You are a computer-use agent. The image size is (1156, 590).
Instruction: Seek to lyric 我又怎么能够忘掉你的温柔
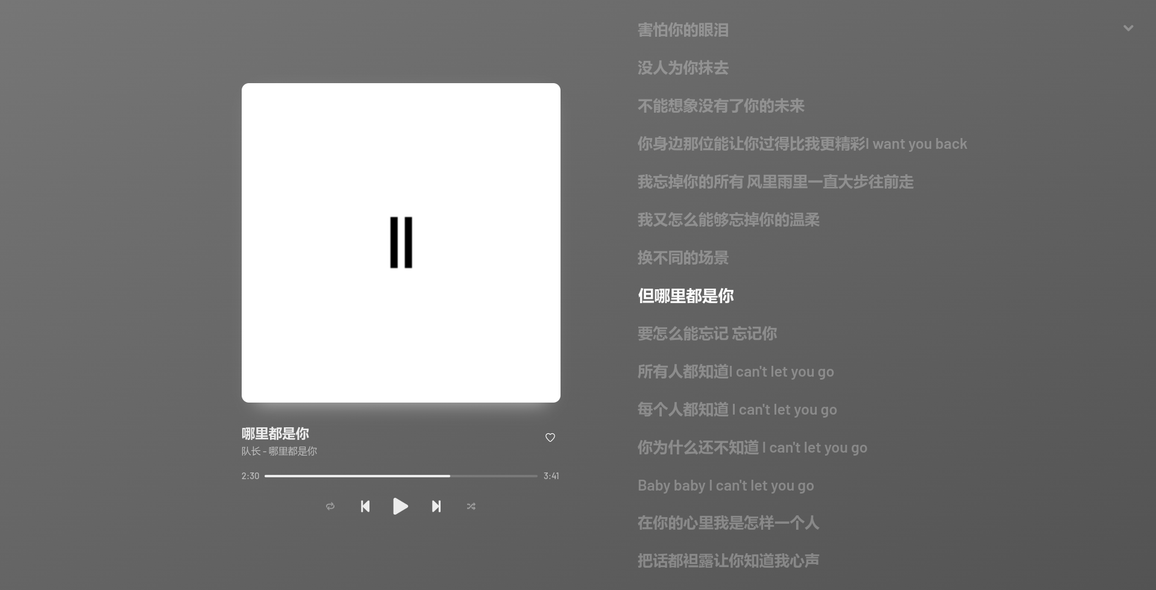[x=728, y=220]
